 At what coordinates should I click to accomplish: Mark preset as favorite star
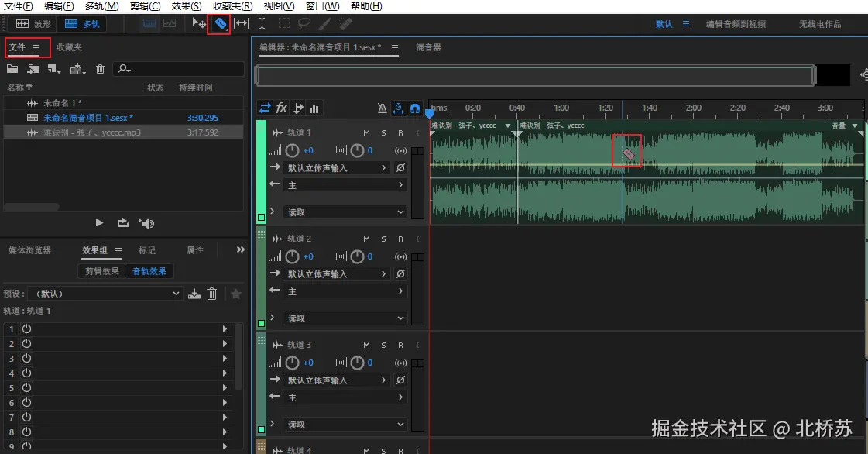point(236,294)
